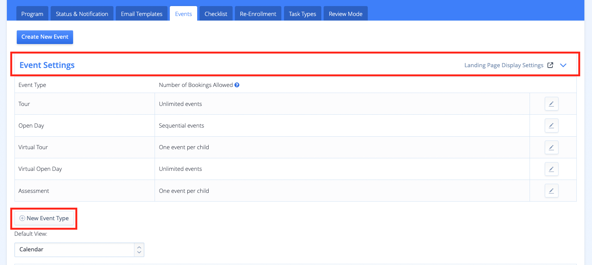Select the Events tab
592x265 pixels.
click(x=184, y=14)
